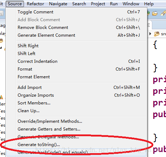The height and width of the screenshot is (157, 166).
Task: Choose Format Element
Action: (x=76, y=77)
